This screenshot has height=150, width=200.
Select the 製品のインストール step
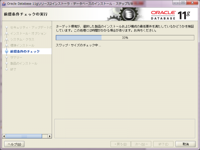(x=24, y=63)
